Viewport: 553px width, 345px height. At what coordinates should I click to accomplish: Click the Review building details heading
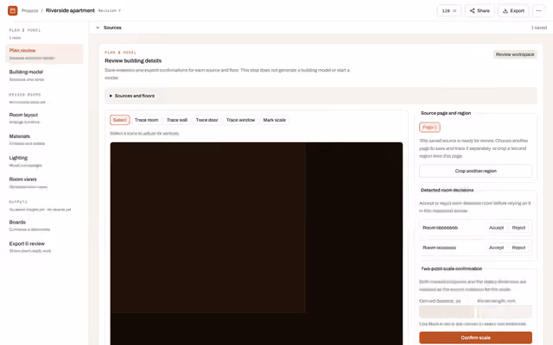pos(133,60)
